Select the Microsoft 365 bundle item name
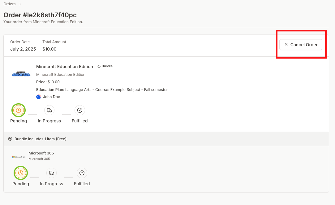This screenshot has height=205, width=335. pyautogui.click(x=41, y=153)
